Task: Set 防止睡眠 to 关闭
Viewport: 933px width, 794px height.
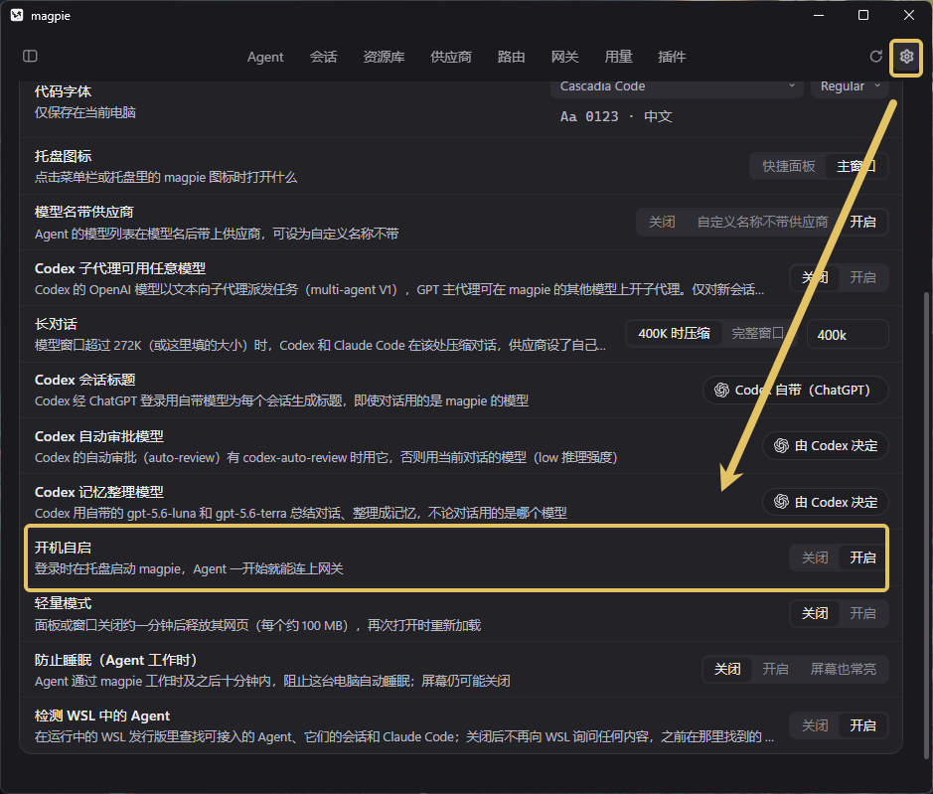Action: click(x=727, y=670)
